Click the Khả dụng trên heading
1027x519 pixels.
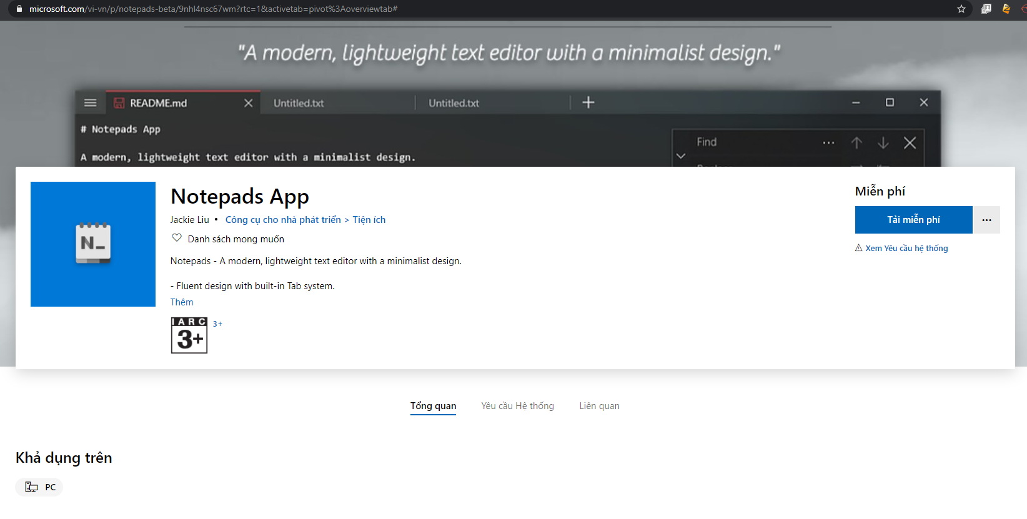click(x=64, y=458)
